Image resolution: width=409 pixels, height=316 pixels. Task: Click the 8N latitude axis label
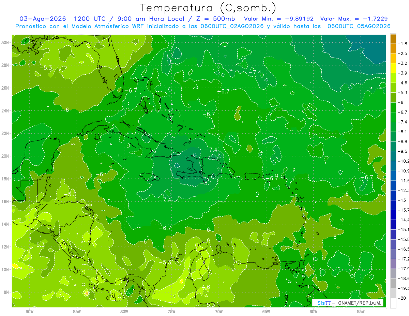[6, 292]
